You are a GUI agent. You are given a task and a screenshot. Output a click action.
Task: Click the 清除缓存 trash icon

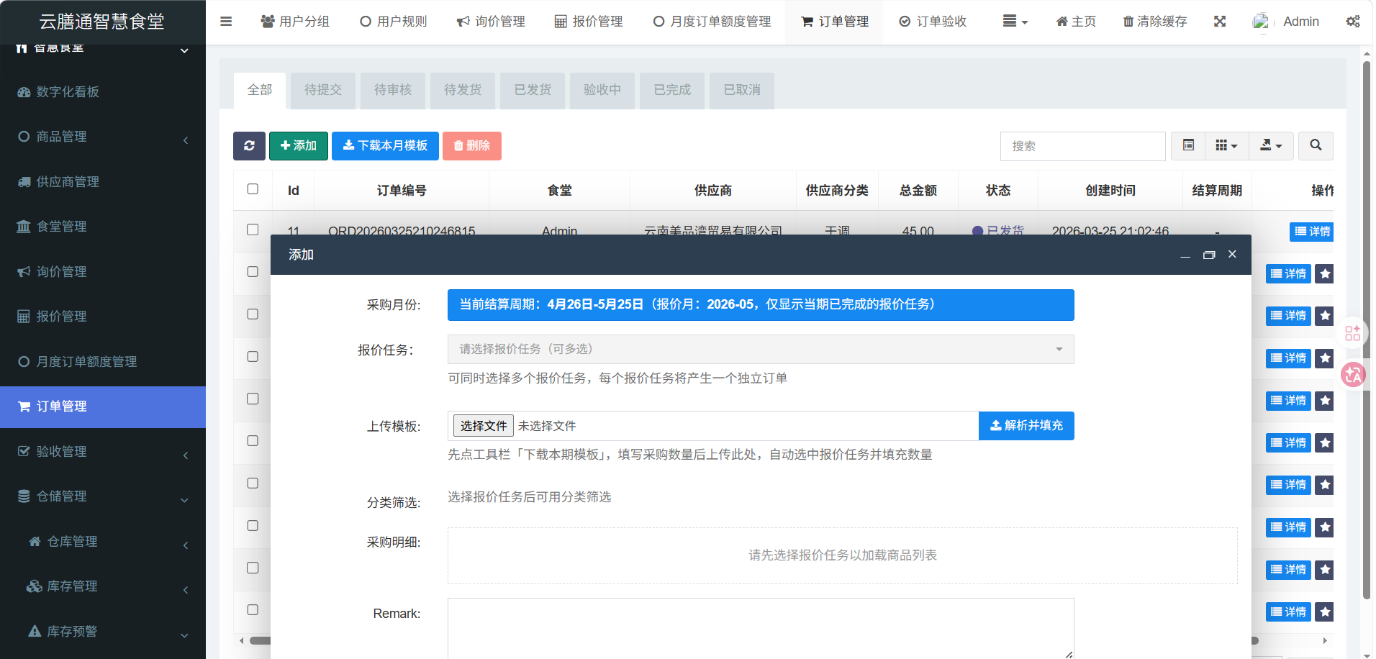1128,22
